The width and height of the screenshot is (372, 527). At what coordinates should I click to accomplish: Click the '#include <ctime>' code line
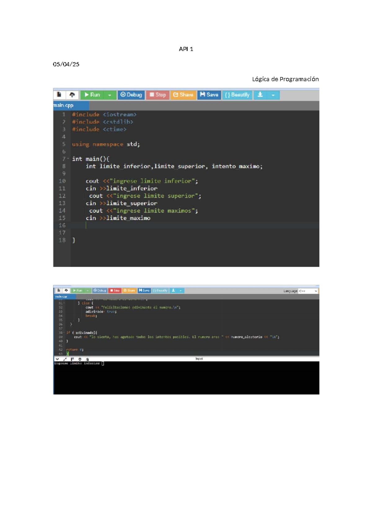[x=99, y=130]
